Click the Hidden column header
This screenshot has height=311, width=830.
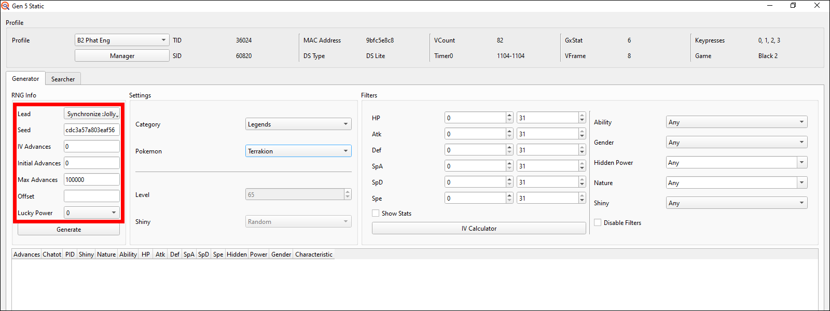click(237, 254)
